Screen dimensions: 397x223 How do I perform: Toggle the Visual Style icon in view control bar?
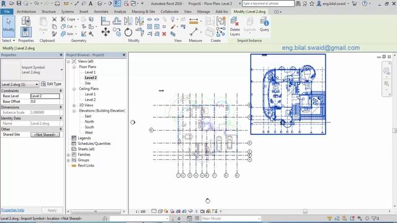tap(160, 211)
